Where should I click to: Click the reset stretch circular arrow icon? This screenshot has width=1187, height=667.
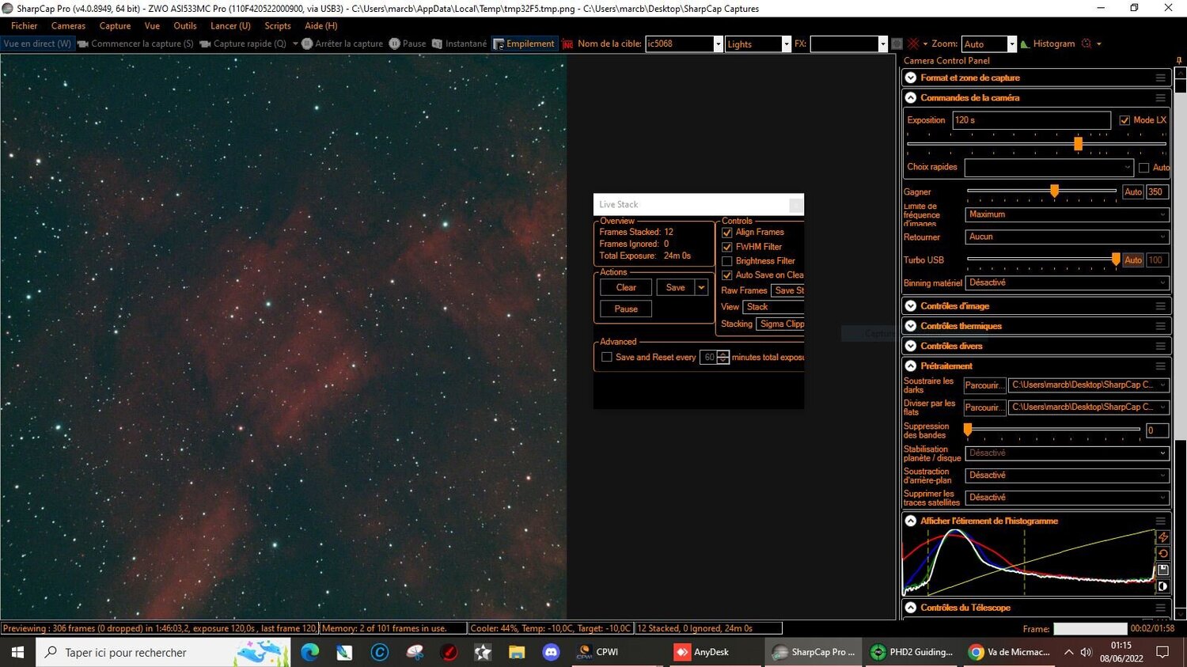click(1163, 554)
